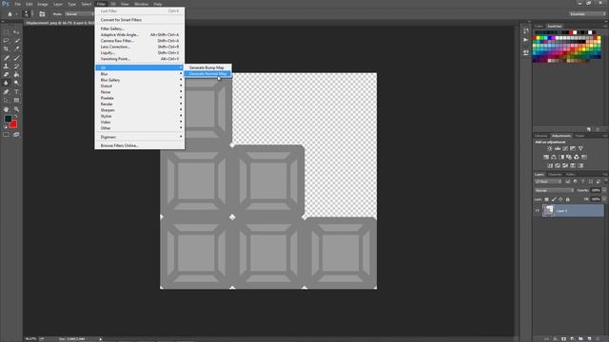Image resolution: width=609 pixels, height=342 pixels.
Task: Open the Opacity slider dropdown arrow
Action: coord(604,190)
